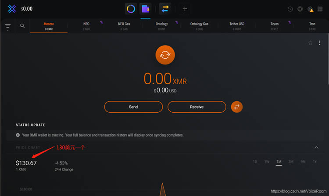The height and width of the screenshot is (196, 329).
Task: Click the orange Monero refresh icon
Action: [165, 55]
